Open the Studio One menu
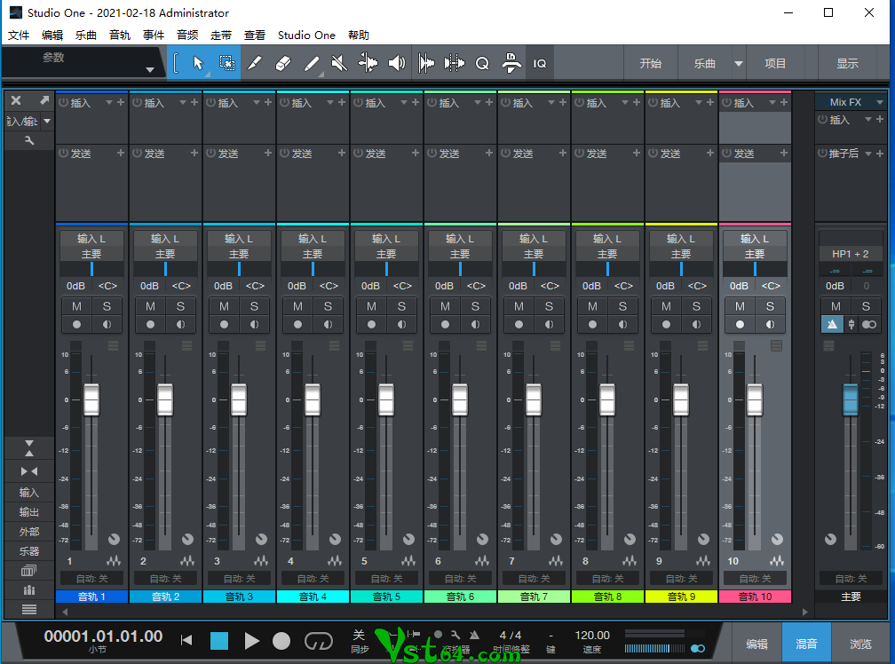Screen dimensions: 895x664 [x=306, y=35]
